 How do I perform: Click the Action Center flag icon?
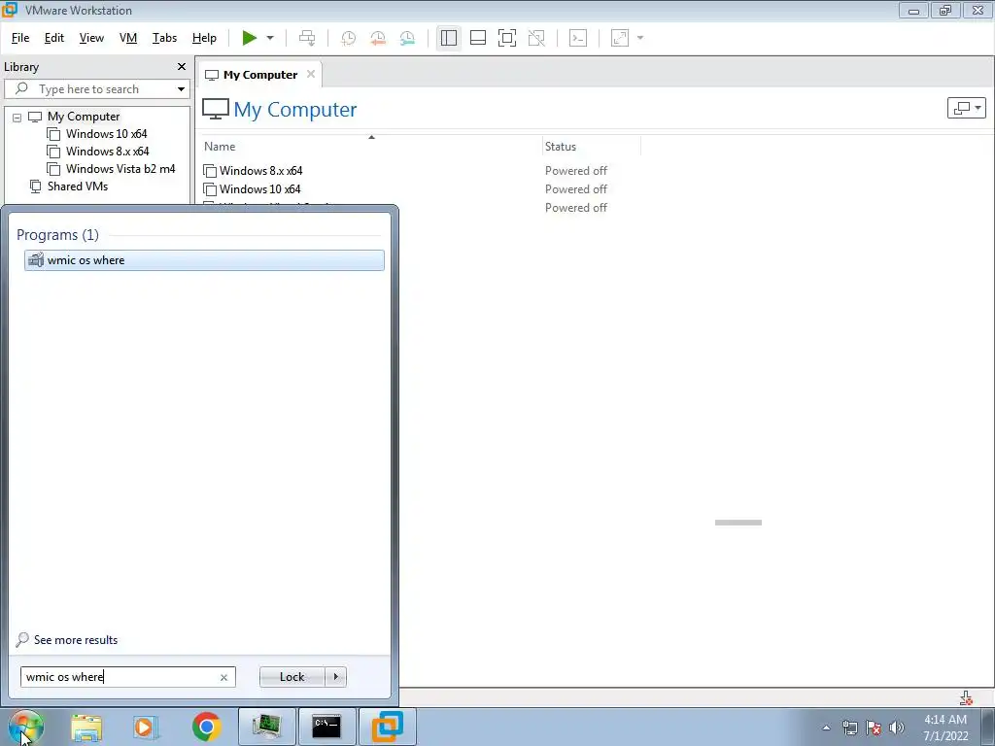point(874,728)
